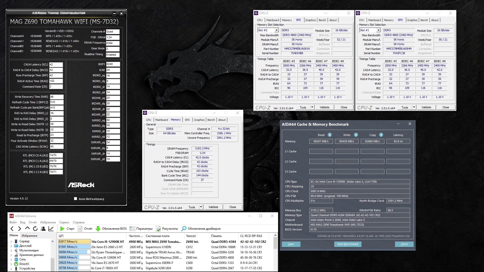The image size is (484, 272).
Task: Enable the Auto Refresh checkbox
Action: [75, 199]
